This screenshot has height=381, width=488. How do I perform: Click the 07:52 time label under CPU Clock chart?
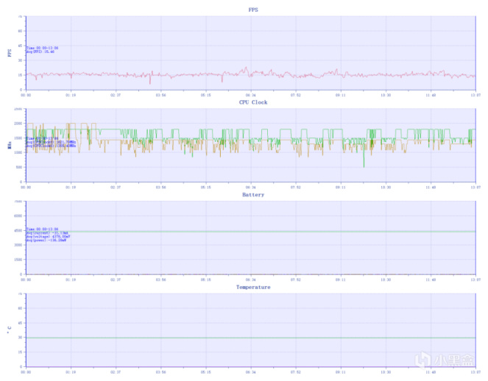[x=296, y=188]
